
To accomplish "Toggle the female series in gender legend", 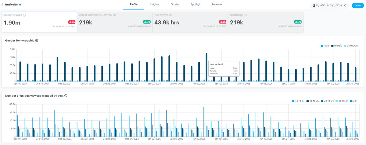I will coord(336,46).
